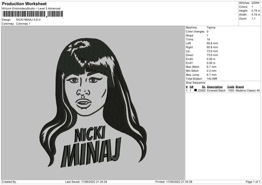Image resolution: width=262 pixels, height=185 pixels.
Task: Click the EndX value 0.00 in
Action: coord(211,59)
